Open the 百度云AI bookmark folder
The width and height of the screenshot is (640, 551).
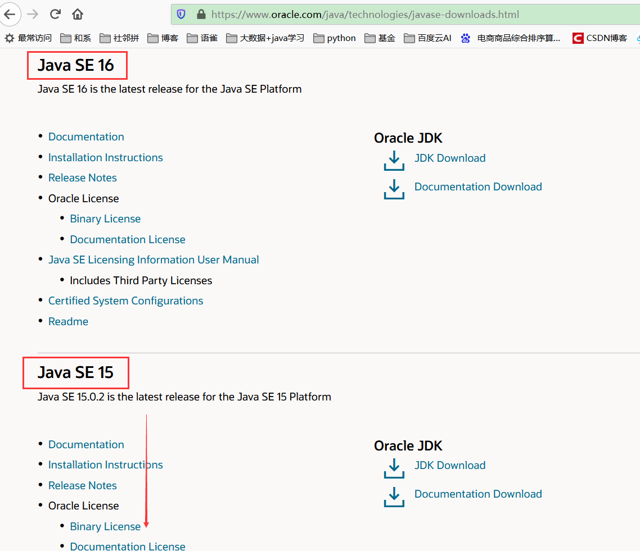point(427,38)
